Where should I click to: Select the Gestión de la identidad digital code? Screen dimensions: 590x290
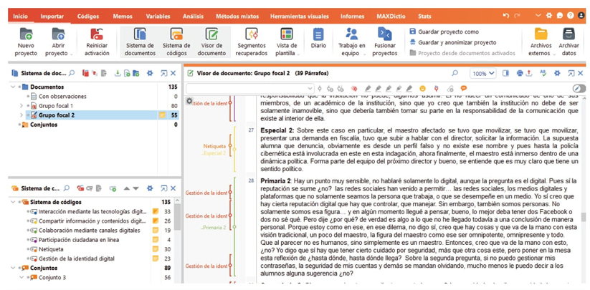tap(76, 258)
